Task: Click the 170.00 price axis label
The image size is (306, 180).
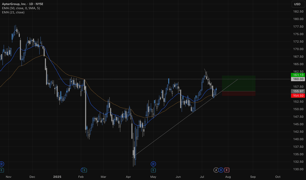Action: coord(298,49)
